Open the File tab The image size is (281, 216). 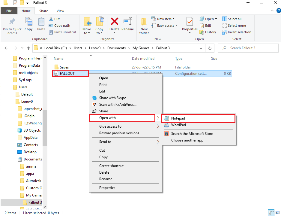click(x=9, y=11)
